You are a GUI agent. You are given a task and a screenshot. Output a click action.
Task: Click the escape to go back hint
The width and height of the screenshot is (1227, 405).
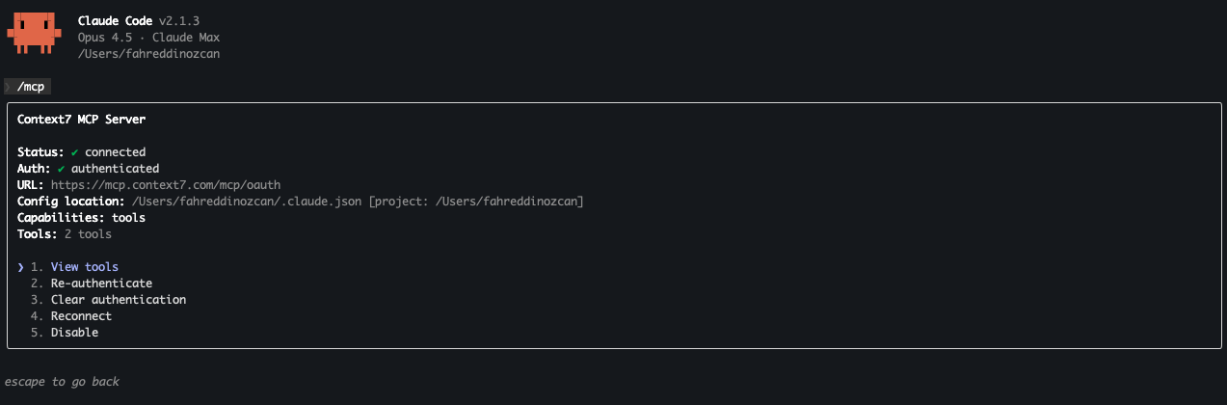62,382
